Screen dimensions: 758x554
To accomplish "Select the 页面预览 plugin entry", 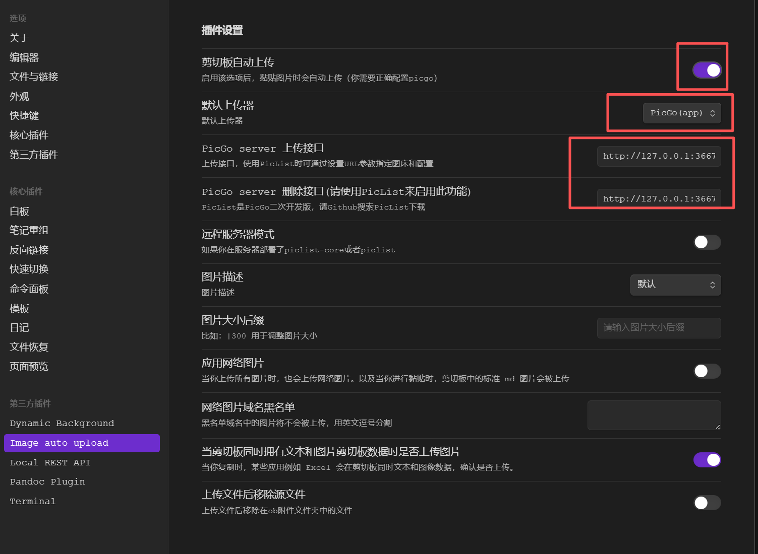I will 29,366.
